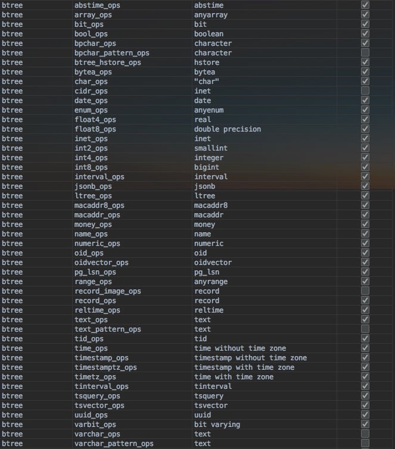Check the record_image_ops checkbox

point(365,291)
